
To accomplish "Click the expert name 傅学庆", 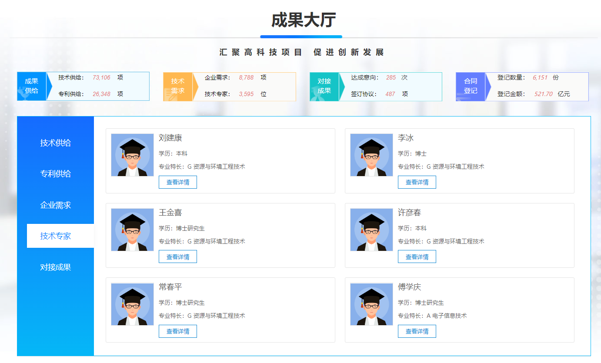I will point(410,287).
